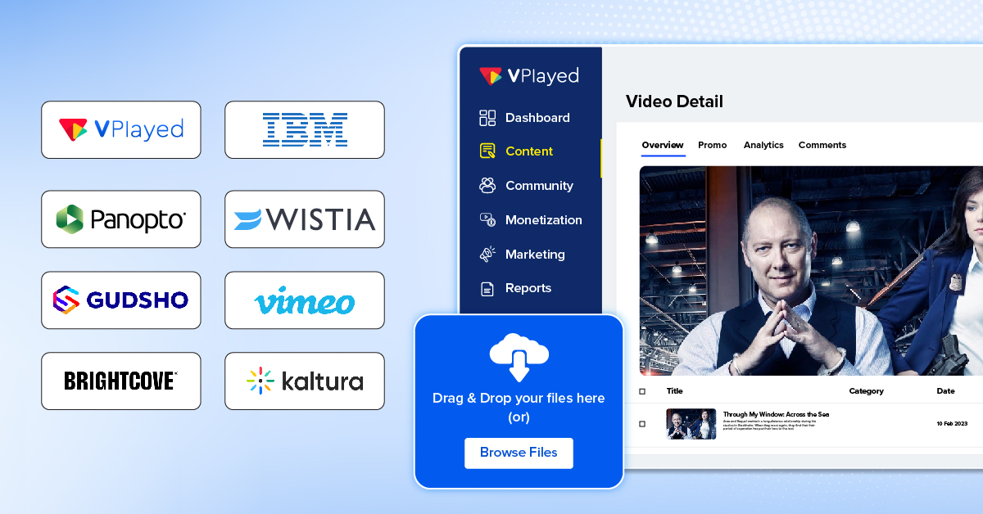The height and width of the screenshot is (514, 983).
Task: Switch to the Overview tab
Action: click(x=663, y=145)
